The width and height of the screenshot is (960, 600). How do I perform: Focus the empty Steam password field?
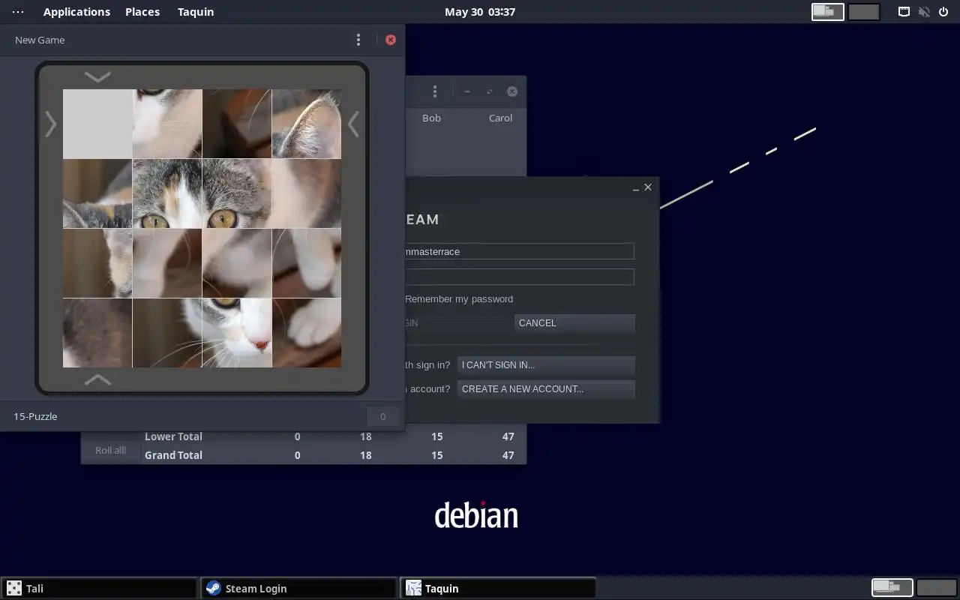click(x=519, y=277)
